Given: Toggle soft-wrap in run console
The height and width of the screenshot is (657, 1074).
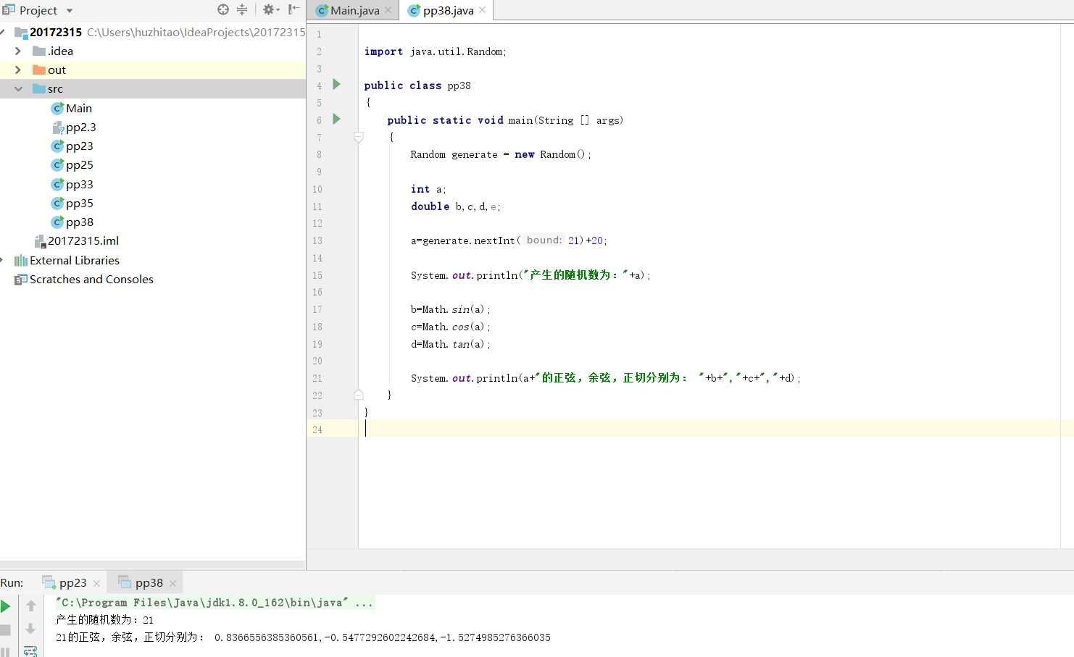Looking at the screenshot, I should (x=30, y=651).
